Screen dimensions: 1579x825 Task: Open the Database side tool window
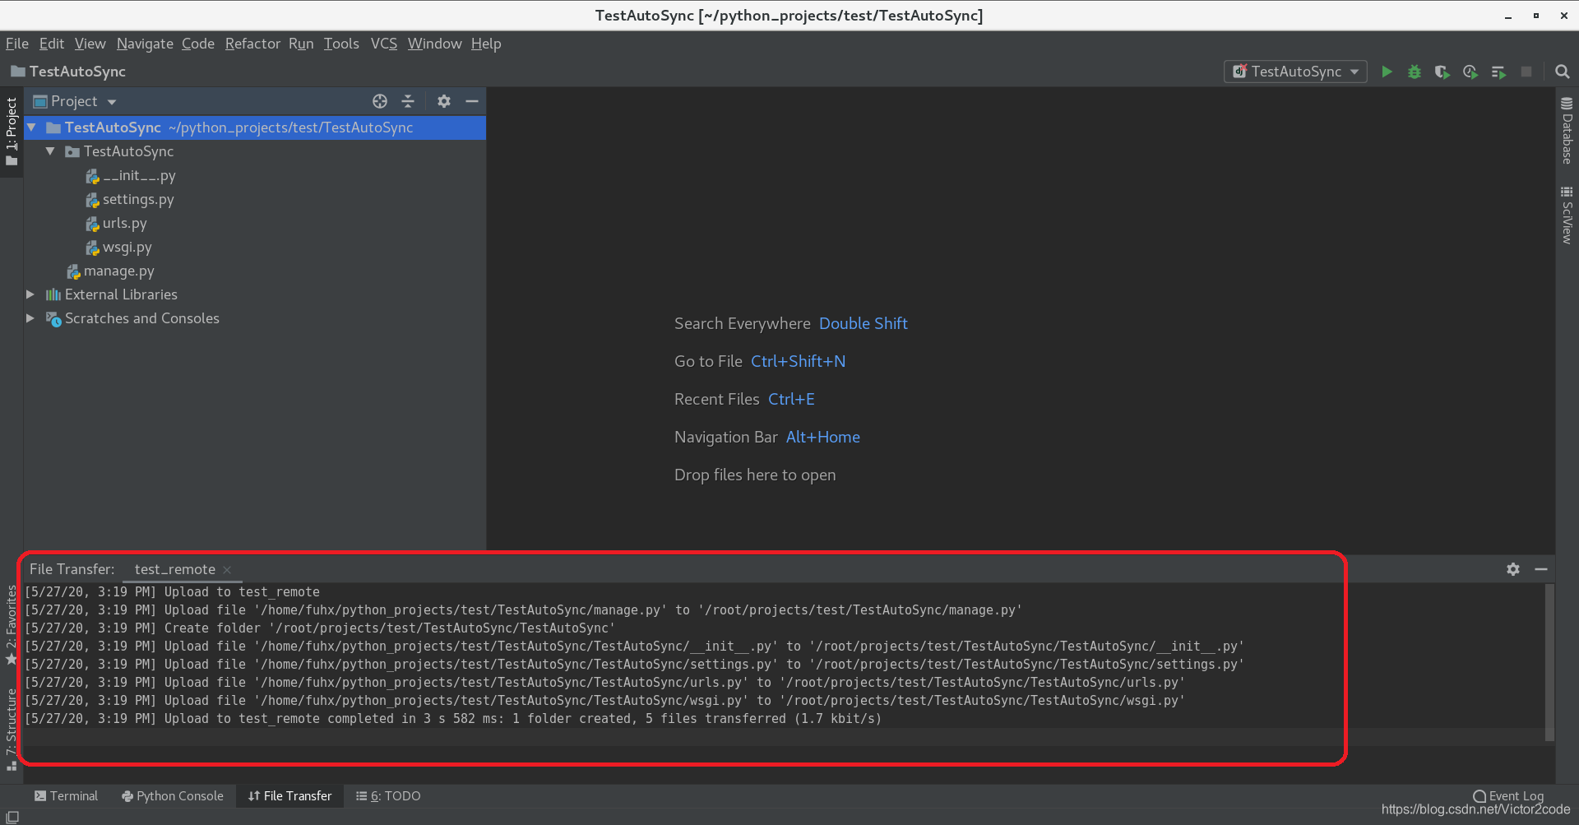[1567, 131]
